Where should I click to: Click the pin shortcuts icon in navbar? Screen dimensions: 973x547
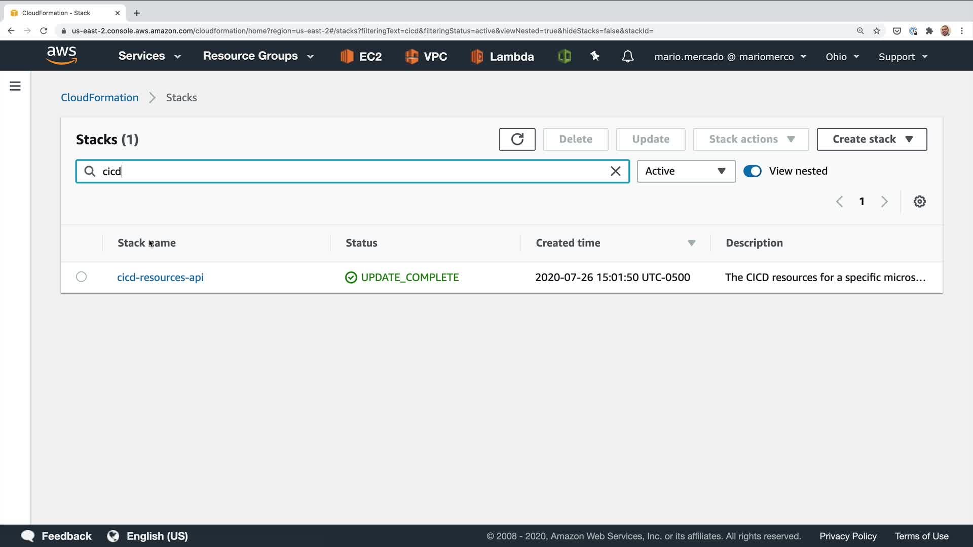(595, 56)
